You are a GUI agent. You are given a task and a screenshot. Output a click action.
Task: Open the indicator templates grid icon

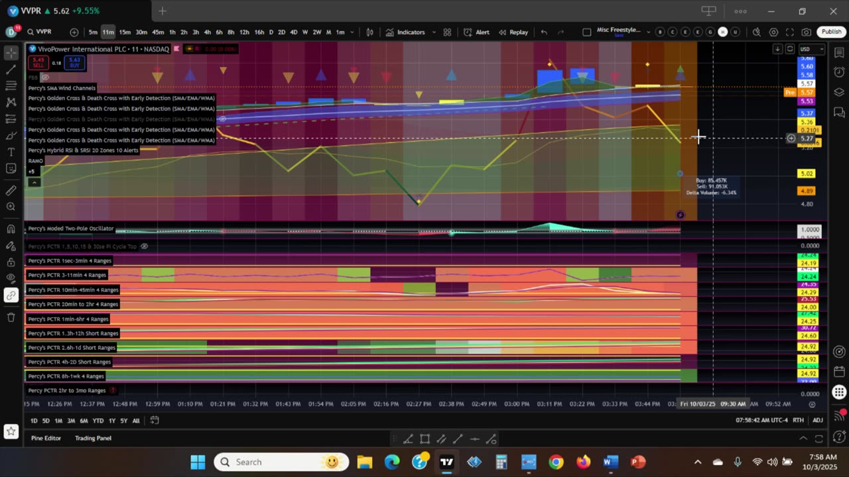click(447, 32)
